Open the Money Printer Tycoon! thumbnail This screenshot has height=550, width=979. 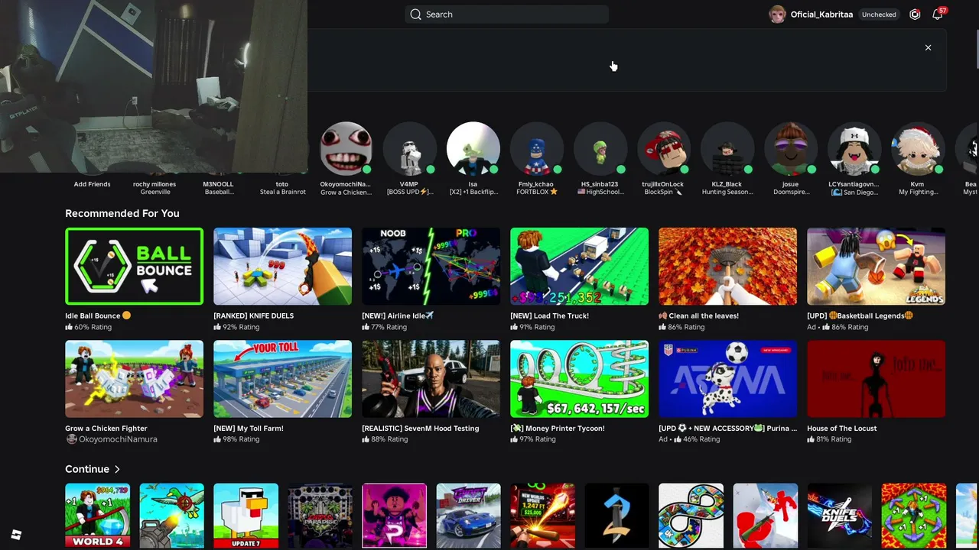tap(580, 379)
